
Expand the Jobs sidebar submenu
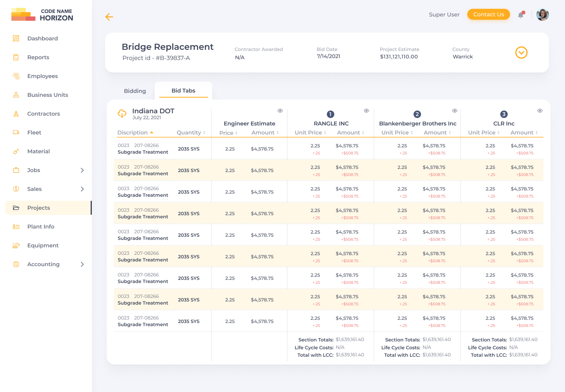tap(82, 170)
